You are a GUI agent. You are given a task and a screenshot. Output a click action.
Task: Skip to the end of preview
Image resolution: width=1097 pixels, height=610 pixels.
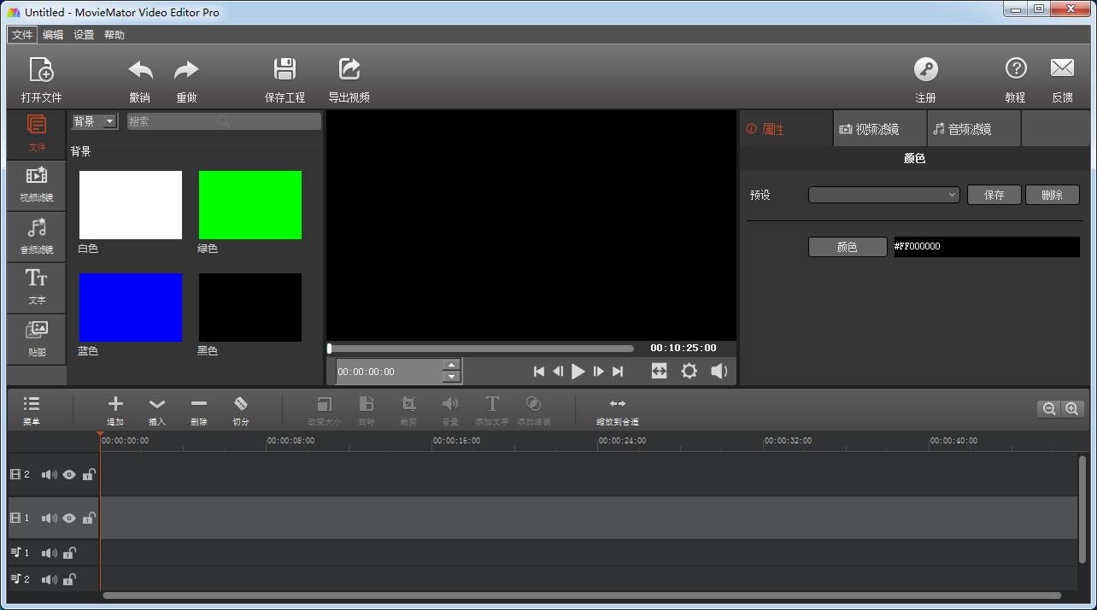point(618,371)
